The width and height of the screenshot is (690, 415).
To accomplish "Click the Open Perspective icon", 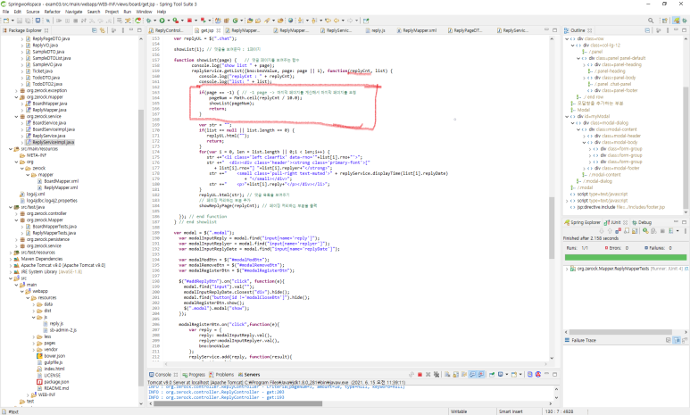I will point(665,21).
